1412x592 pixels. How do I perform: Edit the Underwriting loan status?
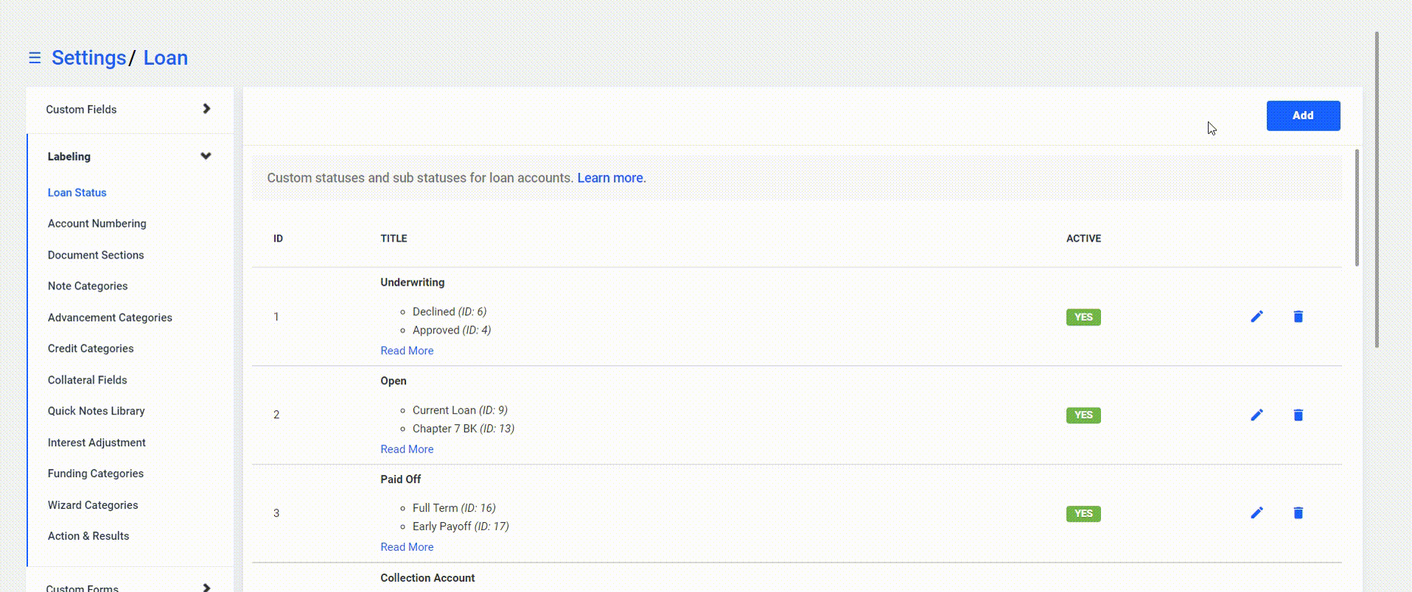coord(1257,317)
